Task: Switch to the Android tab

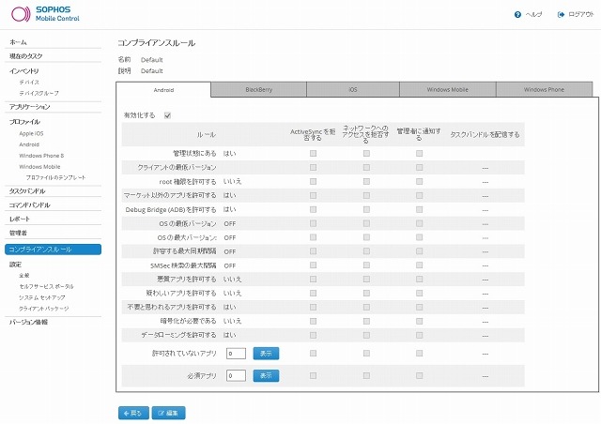Action: tap(163, 90)
